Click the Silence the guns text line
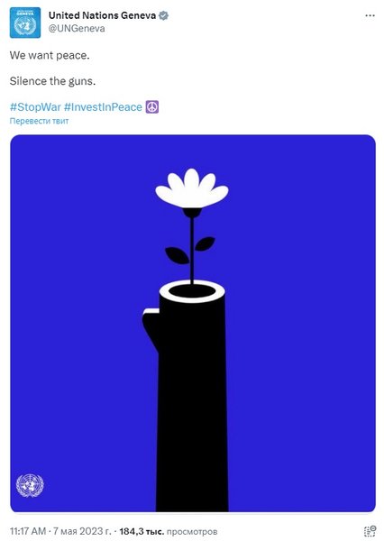 [52, 81]
